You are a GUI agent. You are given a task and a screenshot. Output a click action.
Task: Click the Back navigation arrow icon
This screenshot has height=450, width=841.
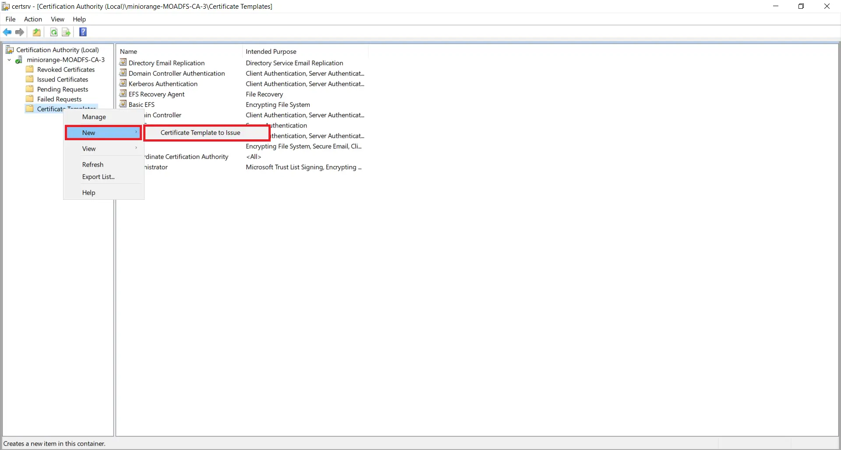[x=7, y=32]
